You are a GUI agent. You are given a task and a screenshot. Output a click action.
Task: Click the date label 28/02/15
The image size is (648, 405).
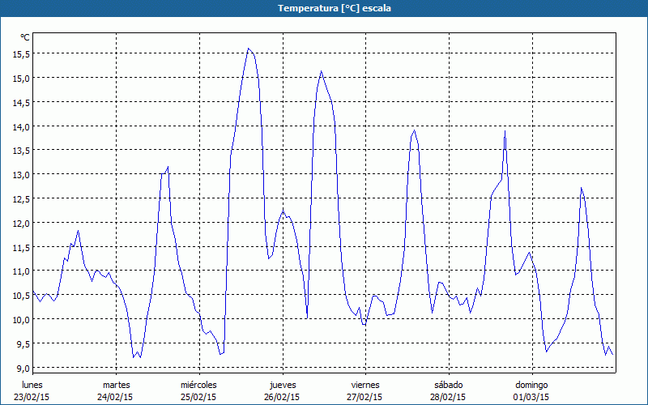[448, 397]
